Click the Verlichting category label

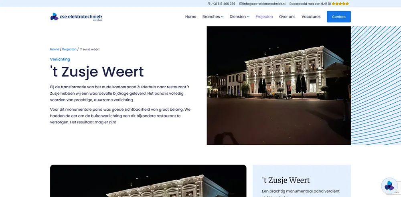[60, 59]
